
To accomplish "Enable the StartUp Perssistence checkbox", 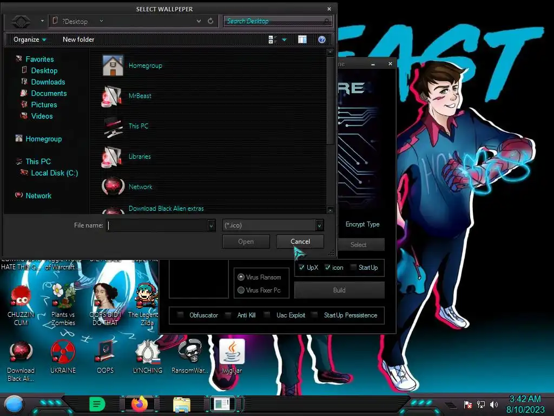I will pos(314,315).
